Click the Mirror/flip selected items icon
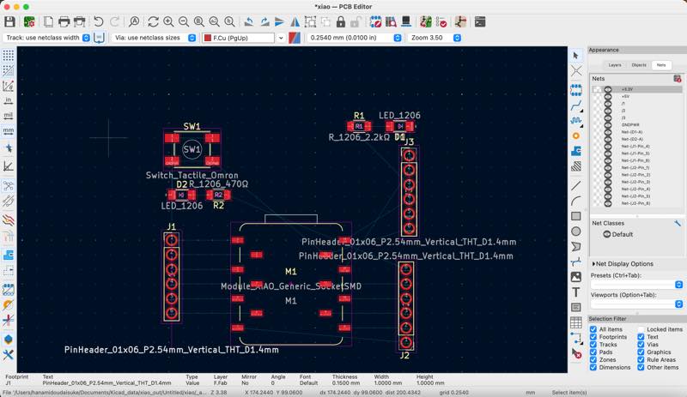 pos(295,22)
